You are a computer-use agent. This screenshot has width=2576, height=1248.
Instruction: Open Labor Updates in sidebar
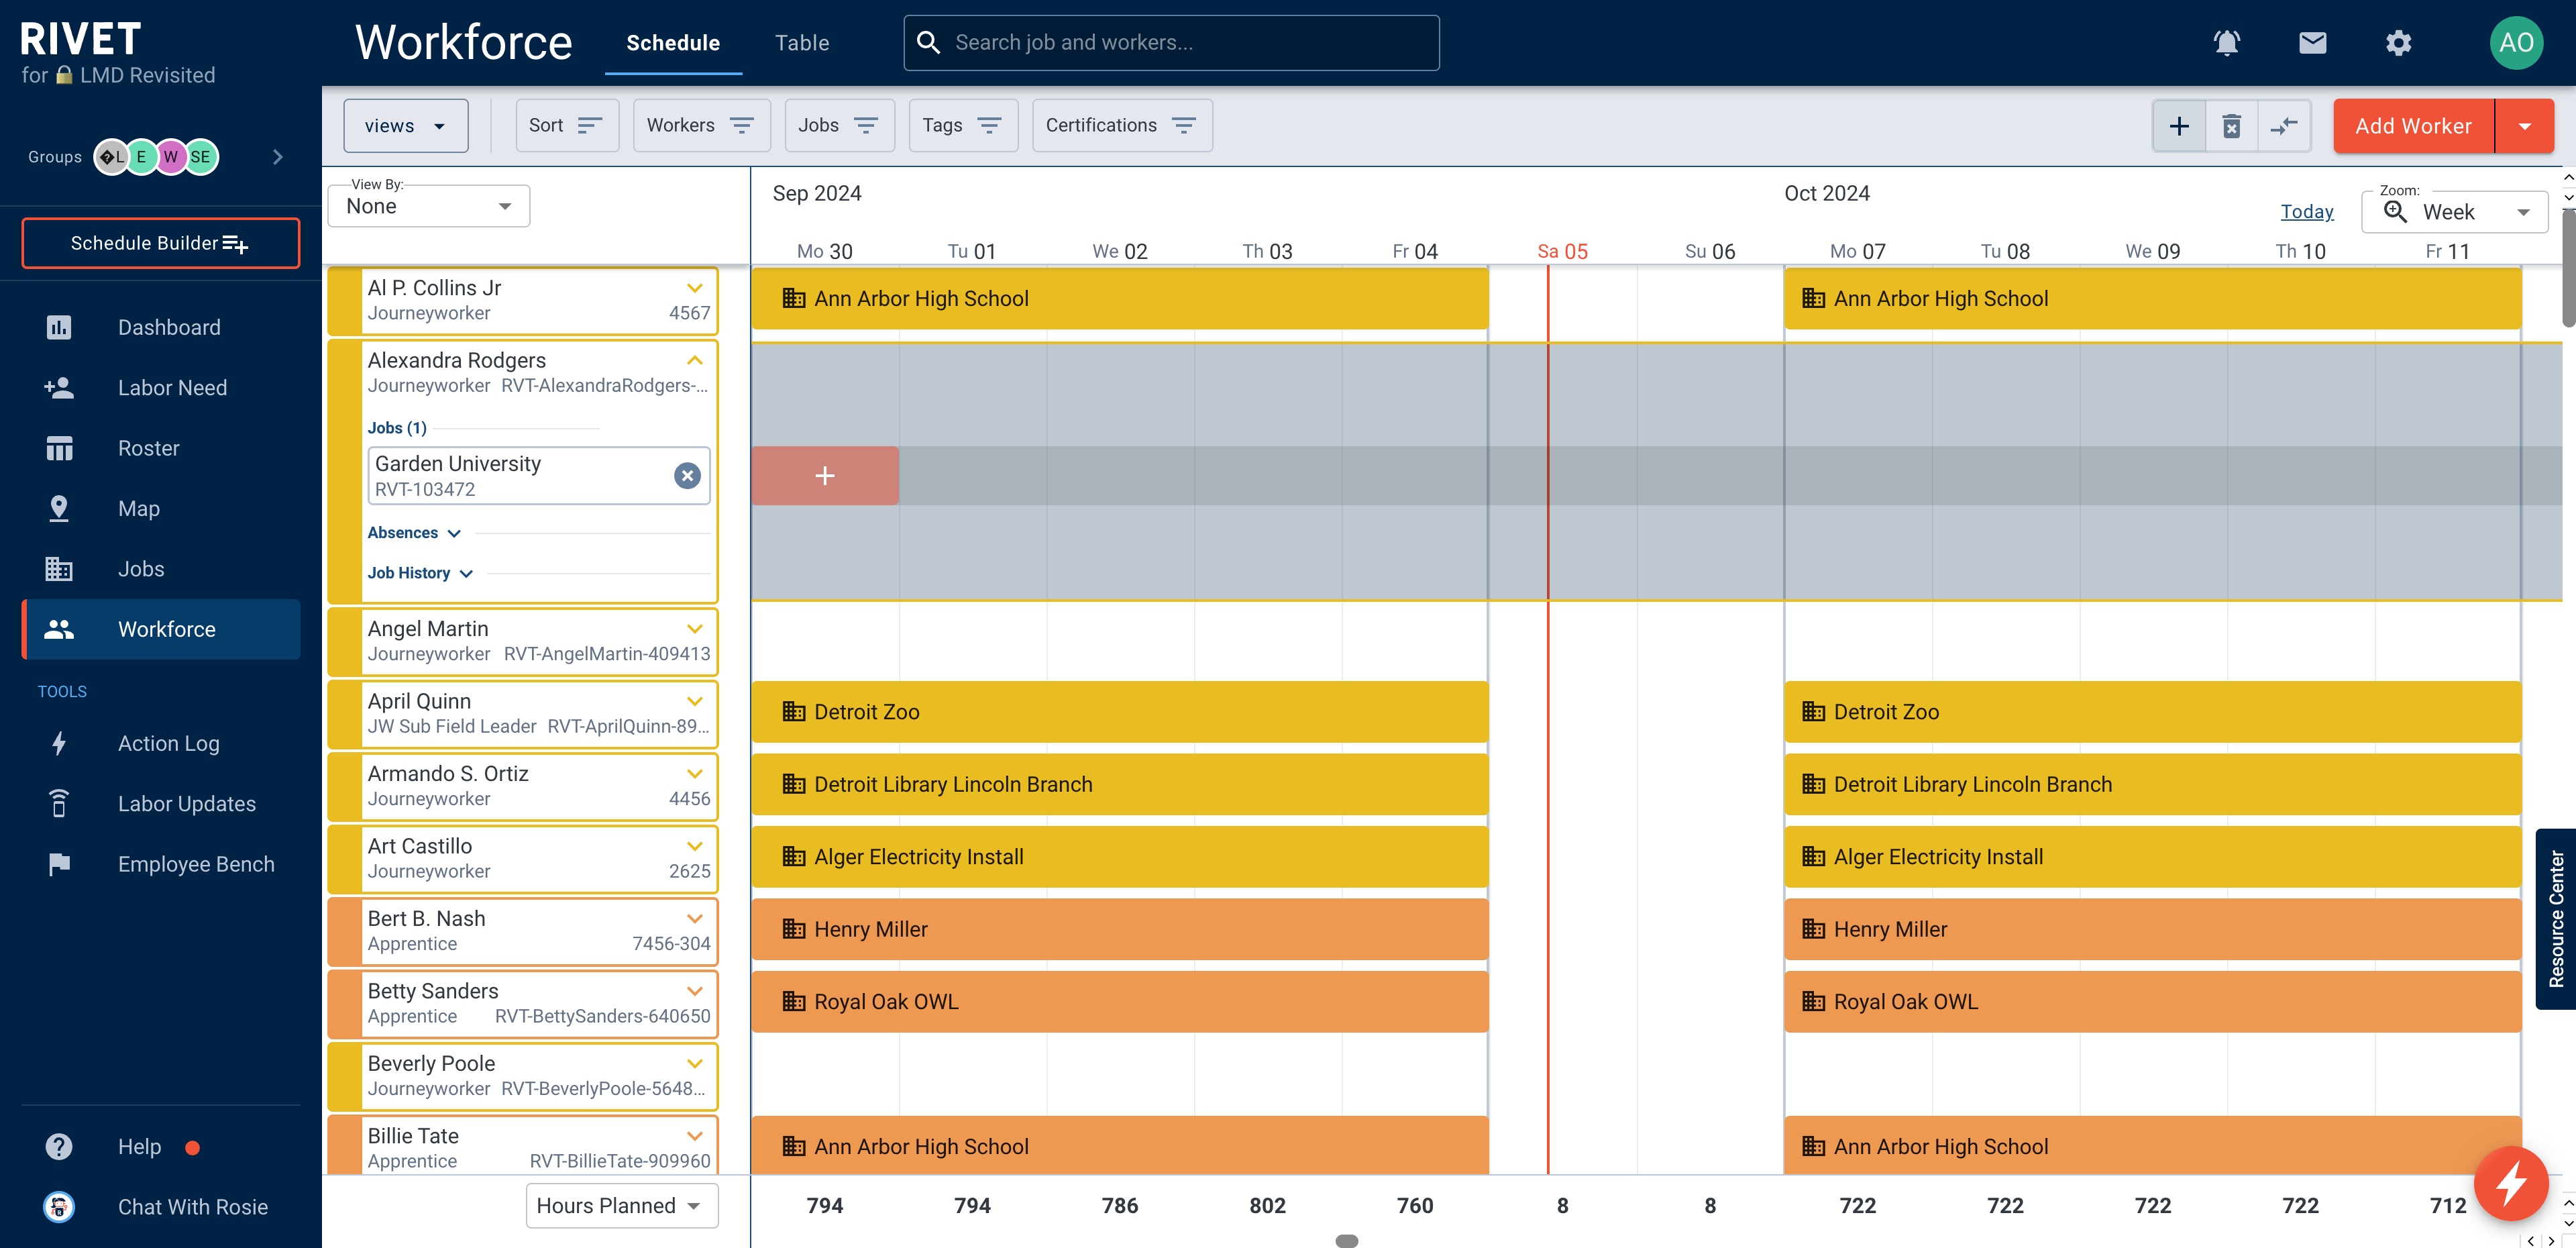pyautogui.click(x=161, y=804)
